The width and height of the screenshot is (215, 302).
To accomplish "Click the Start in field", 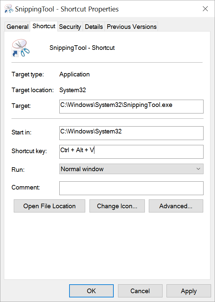I will click(x=131, y=133).
